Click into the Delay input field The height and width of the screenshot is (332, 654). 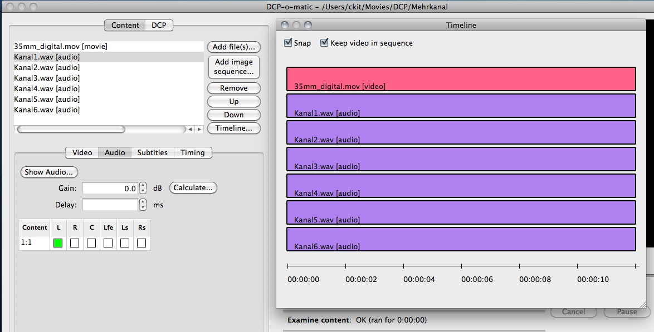click(x=110, y=205)
